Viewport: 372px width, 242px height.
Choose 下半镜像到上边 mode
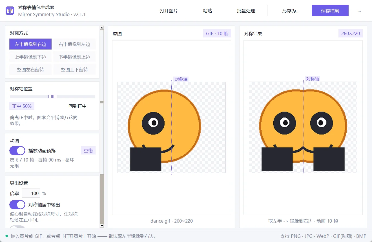tap(74, 57)
